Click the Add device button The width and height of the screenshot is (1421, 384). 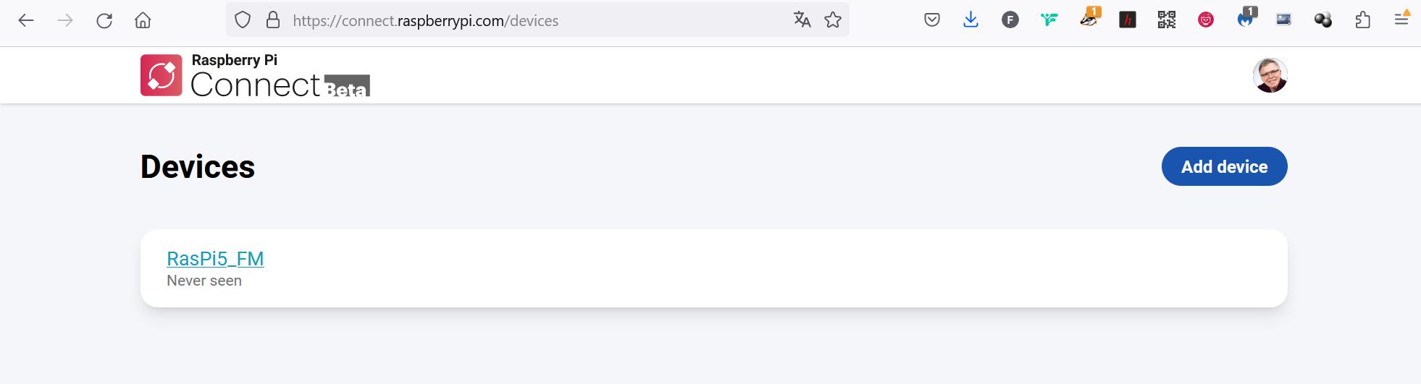coord(1224,166)
